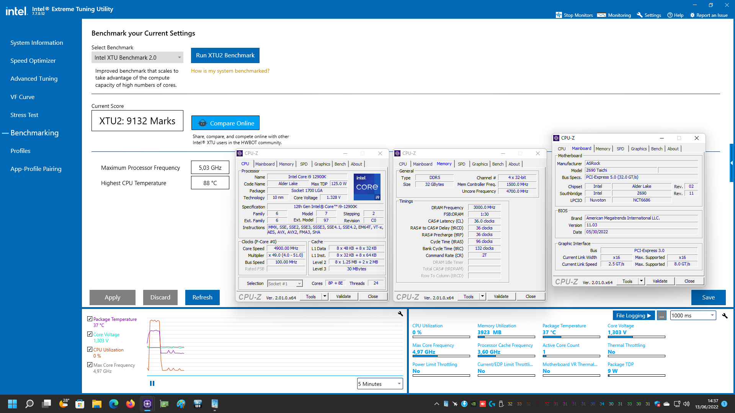Click the File Logging button
This screenshot has width=735, height=413.
pyautogui.click(x=634, y=315)
